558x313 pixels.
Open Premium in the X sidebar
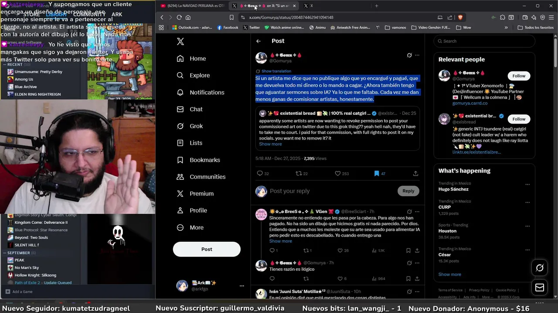[195, 193]
